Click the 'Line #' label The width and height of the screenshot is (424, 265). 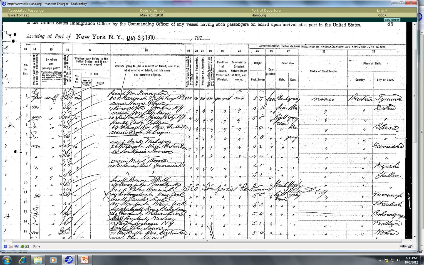click(x=382, y=10)
